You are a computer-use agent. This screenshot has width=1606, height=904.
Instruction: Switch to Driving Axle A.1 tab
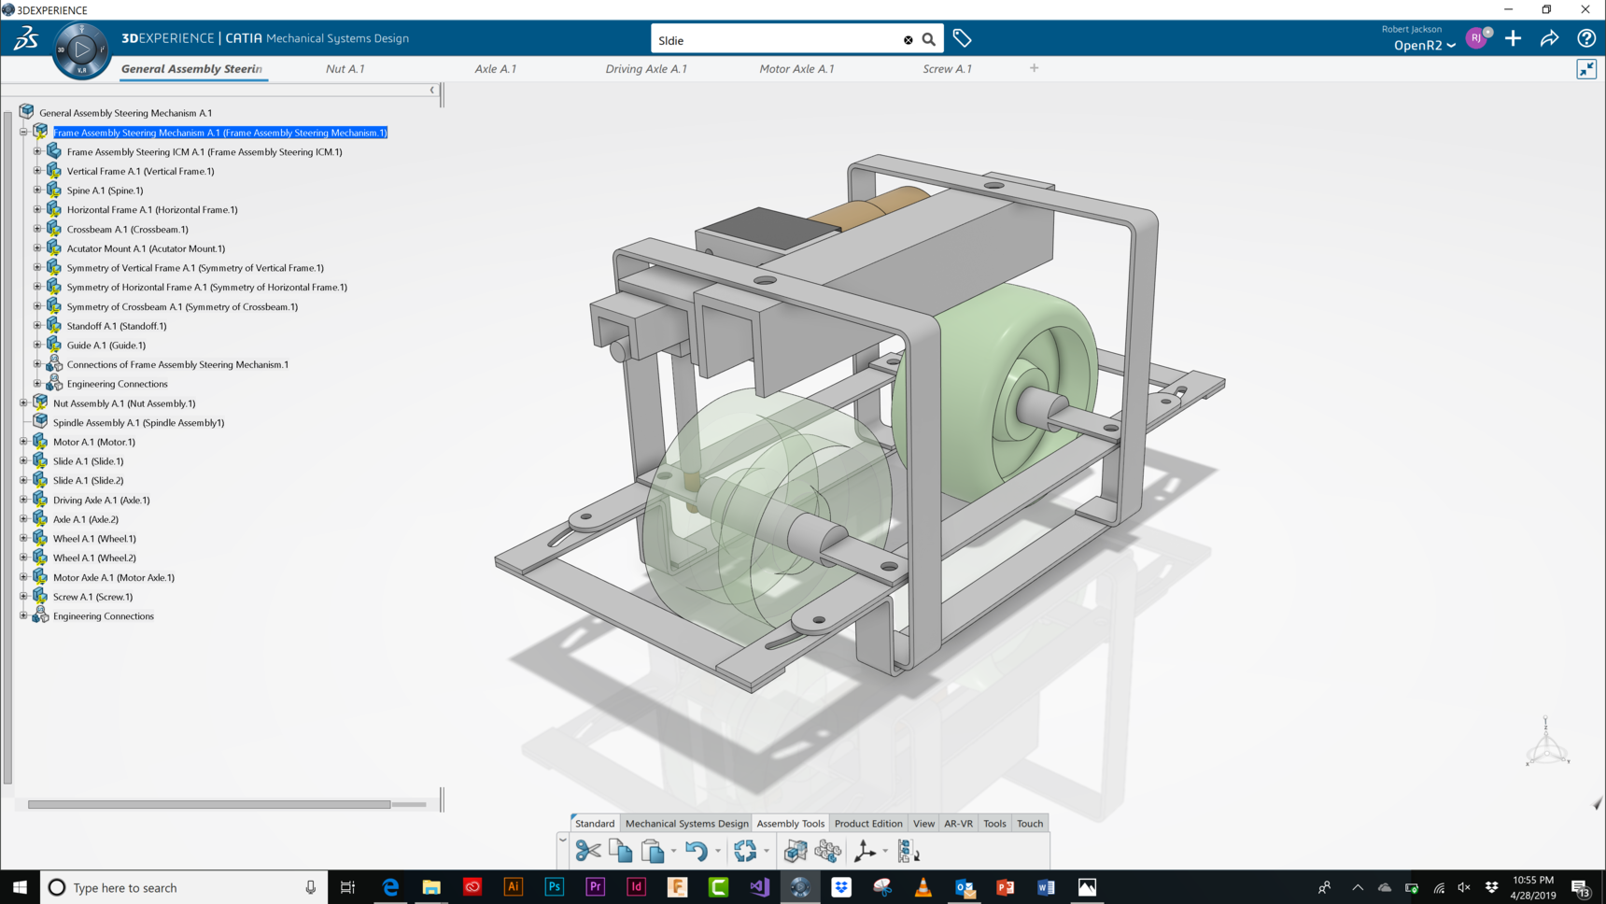coord(646,68)
